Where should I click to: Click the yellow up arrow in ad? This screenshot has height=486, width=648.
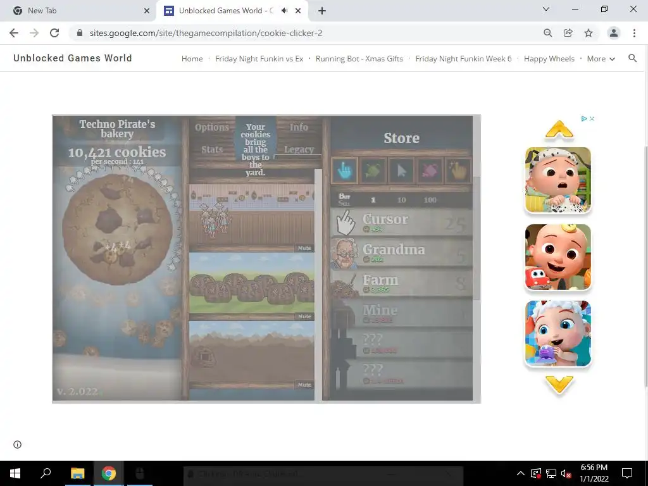(559, 129)
